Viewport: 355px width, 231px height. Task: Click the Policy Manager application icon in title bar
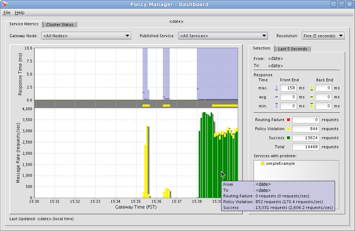click(x=5, y=4)
